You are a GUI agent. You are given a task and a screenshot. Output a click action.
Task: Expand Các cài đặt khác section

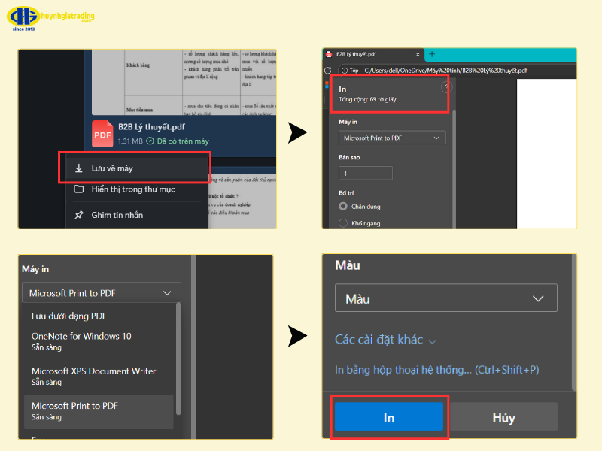click(385, 340)
